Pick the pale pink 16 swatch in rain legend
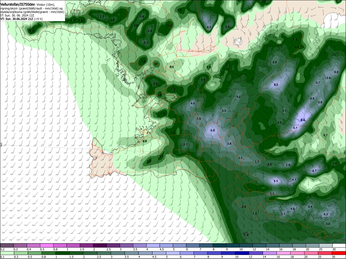The image size is (346, 259). 284,253
